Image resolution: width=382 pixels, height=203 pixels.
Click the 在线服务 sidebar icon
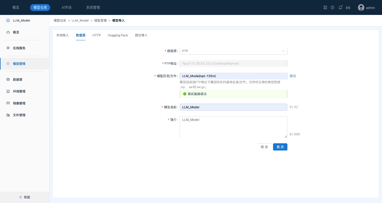coord(8,48)
